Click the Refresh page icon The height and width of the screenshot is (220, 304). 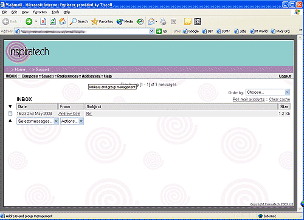tap(53, 21)
